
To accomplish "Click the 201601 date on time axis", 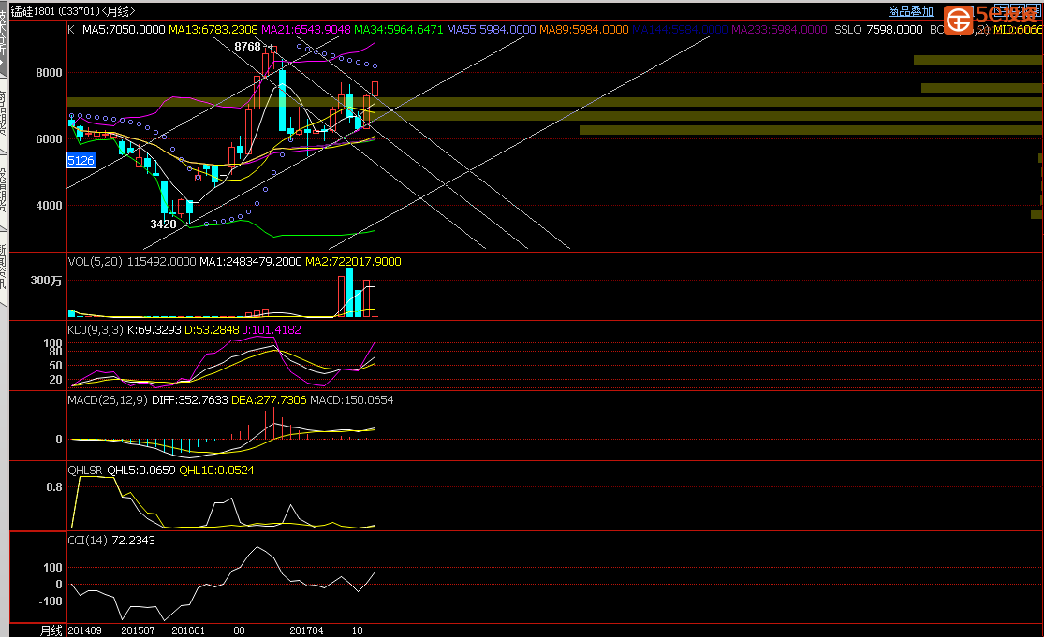I will pos(188,630).
